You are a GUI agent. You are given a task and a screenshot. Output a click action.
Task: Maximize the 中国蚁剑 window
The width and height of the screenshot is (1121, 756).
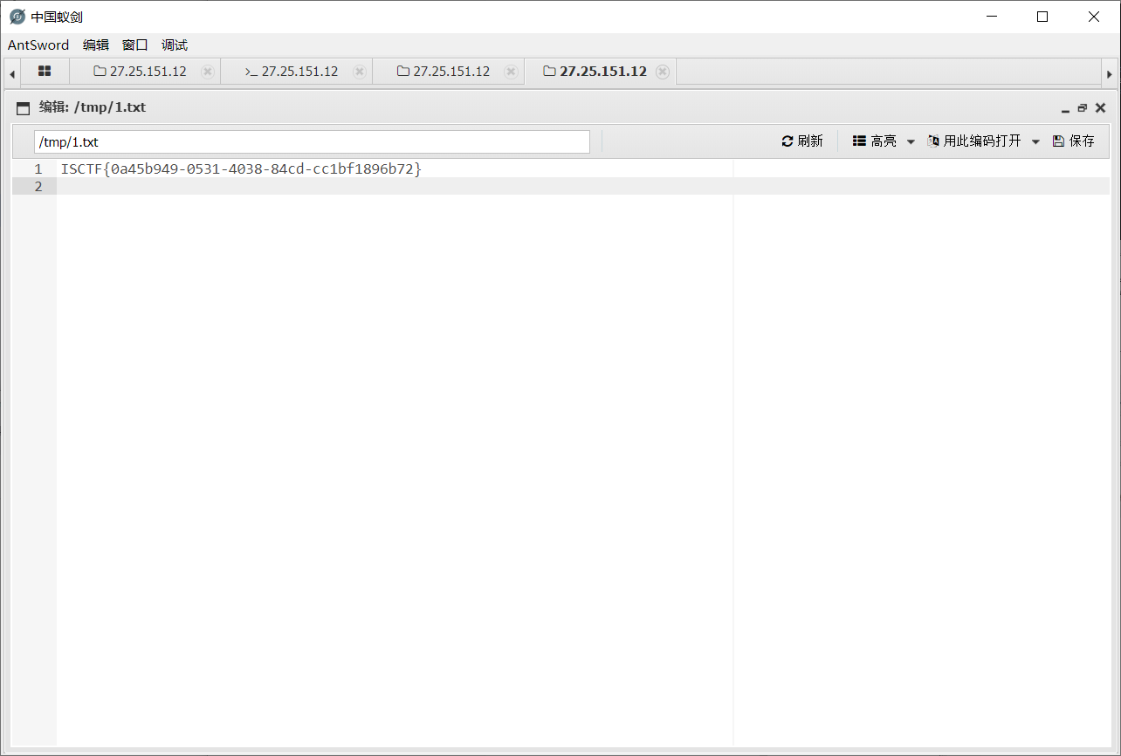(x=1042, y=17)
